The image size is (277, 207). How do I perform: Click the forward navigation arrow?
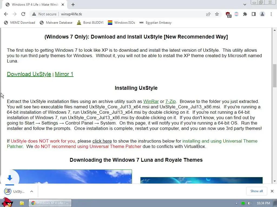pyautogui.click(x=15, y=14)
